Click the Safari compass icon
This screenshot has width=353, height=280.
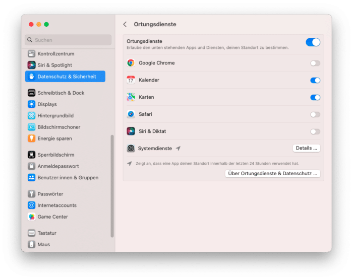[x=131, y=114]
